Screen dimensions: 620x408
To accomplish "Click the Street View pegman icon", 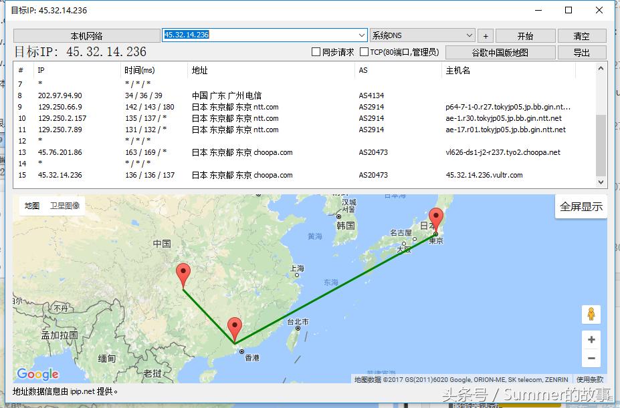I will [591, 314].
